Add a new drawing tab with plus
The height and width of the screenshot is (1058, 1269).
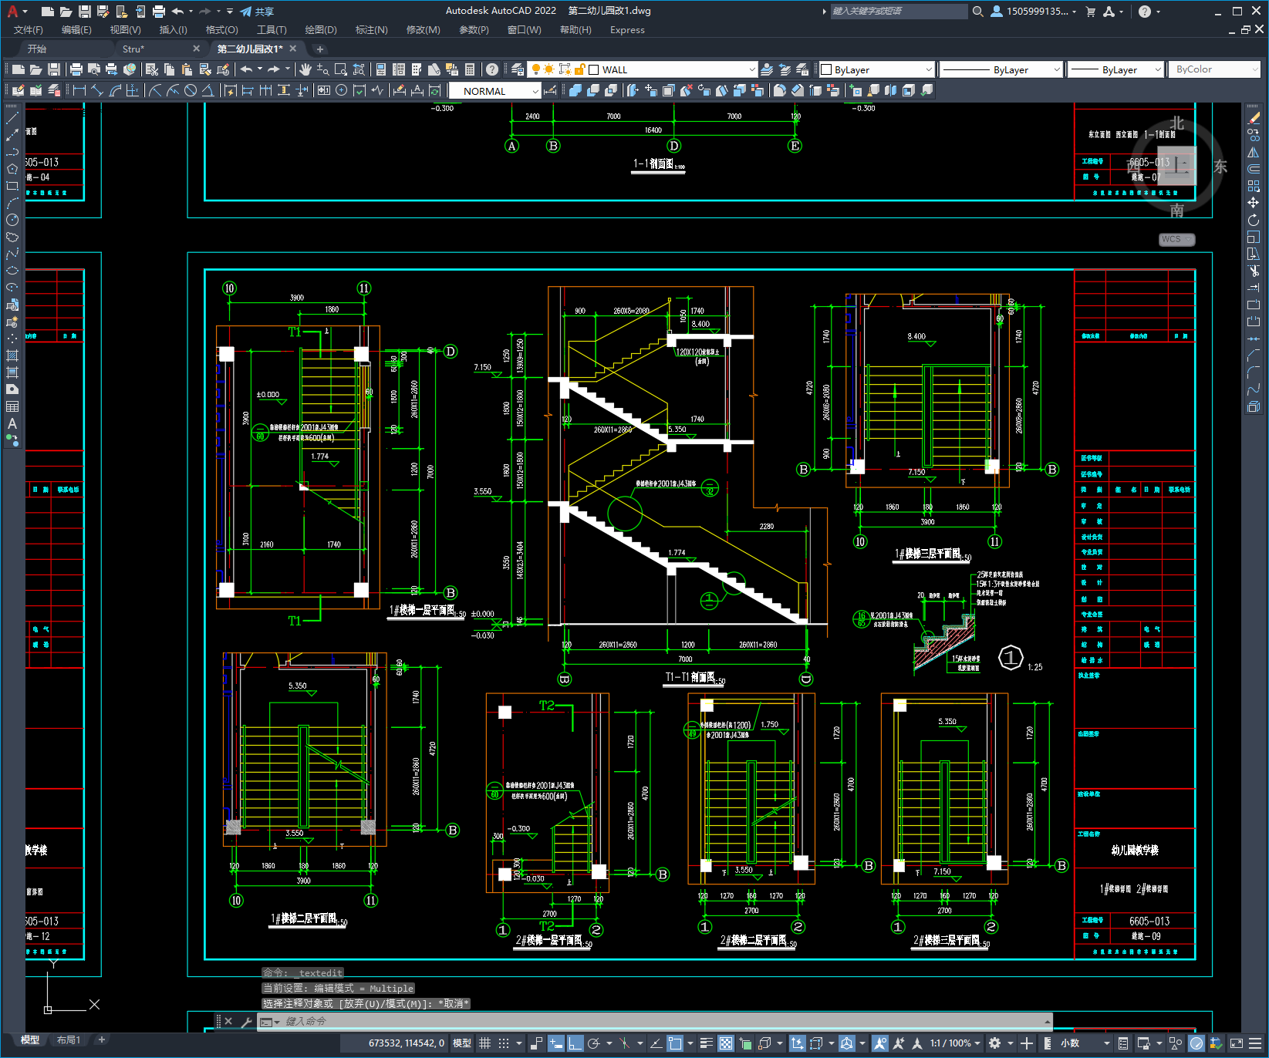319,49
